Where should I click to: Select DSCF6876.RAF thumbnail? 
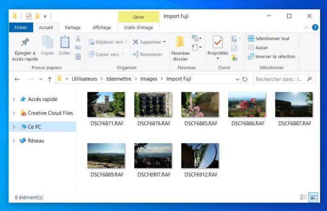coord(153,104)
